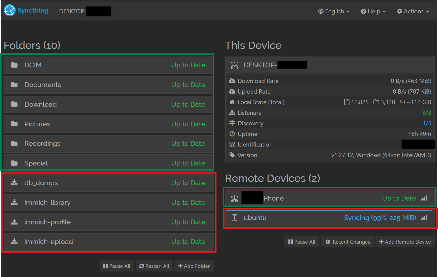The height and width of the screenshot is (277, 438).
Task: Click the Listeners 3/3 value
Action: click(427, 113)
